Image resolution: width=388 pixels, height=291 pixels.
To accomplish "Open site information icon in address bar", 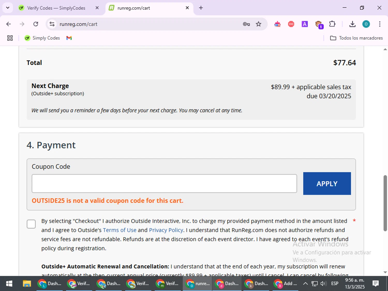I will point(52,24).
